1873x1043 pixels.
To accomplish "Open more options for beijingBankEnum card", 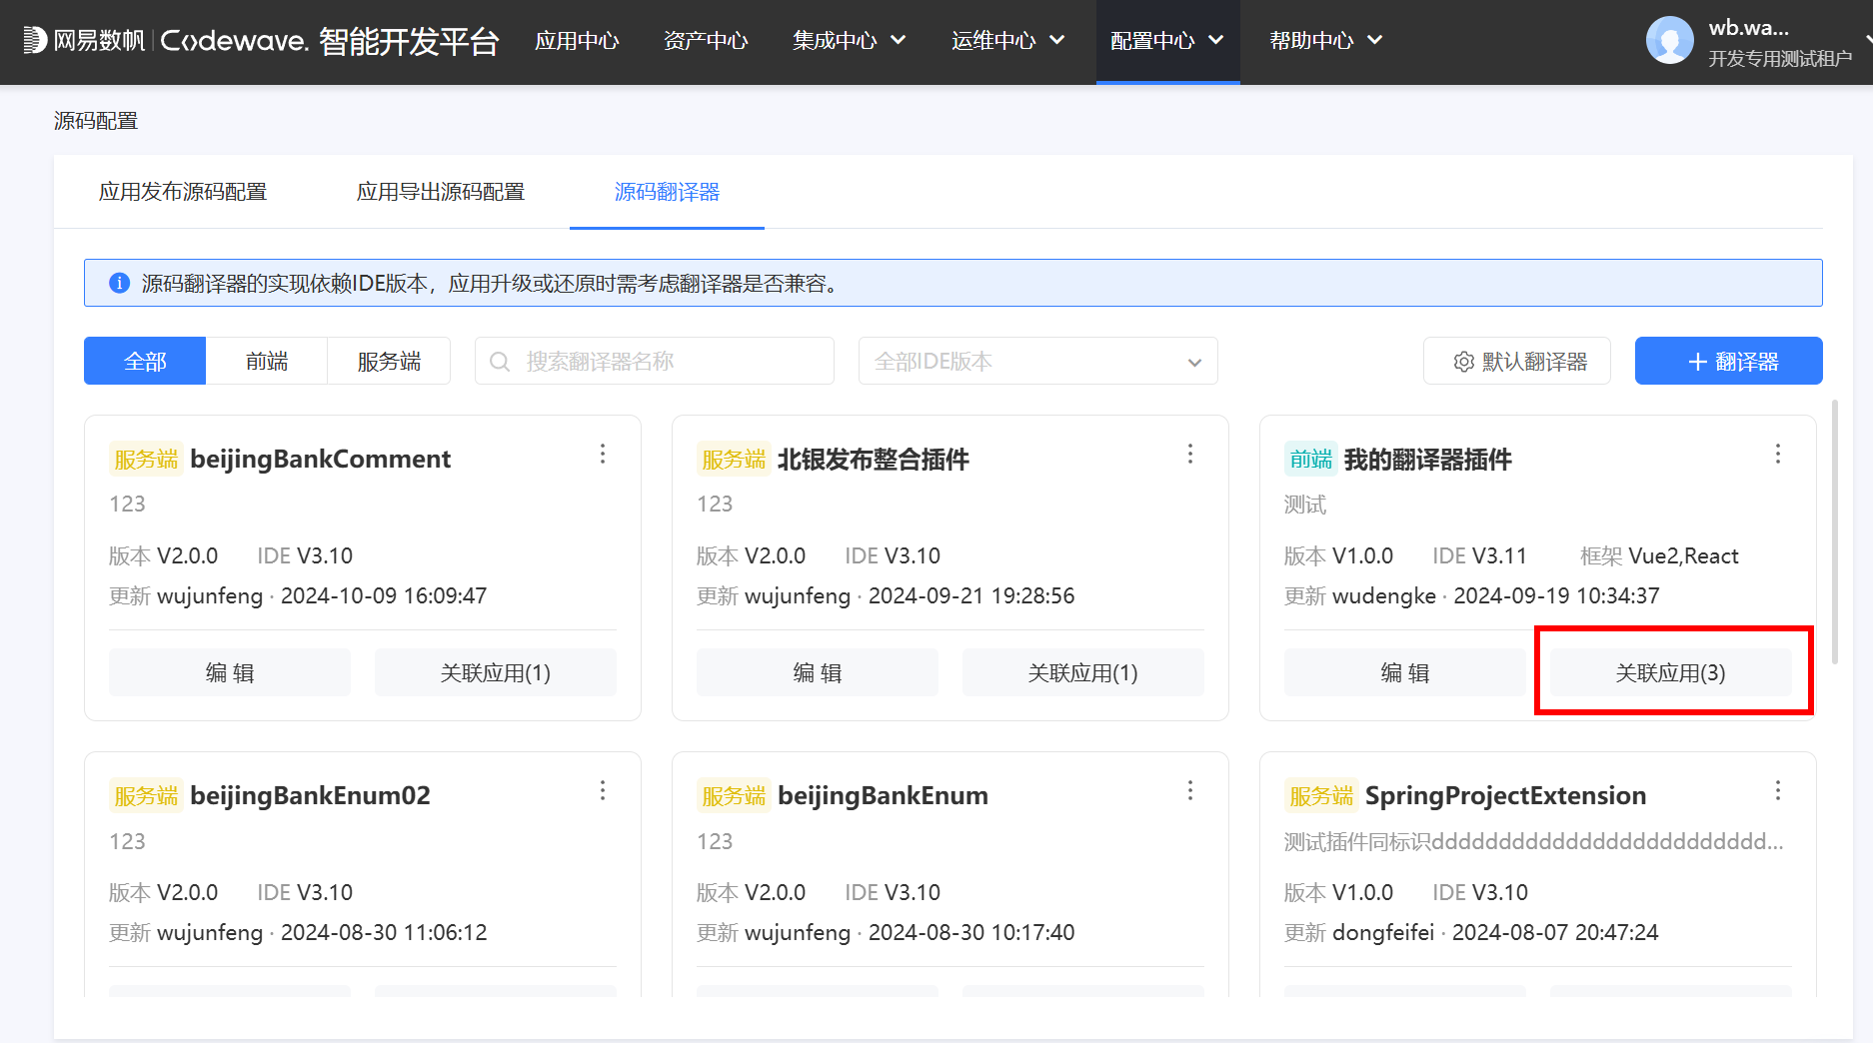I will point(1190,791).
